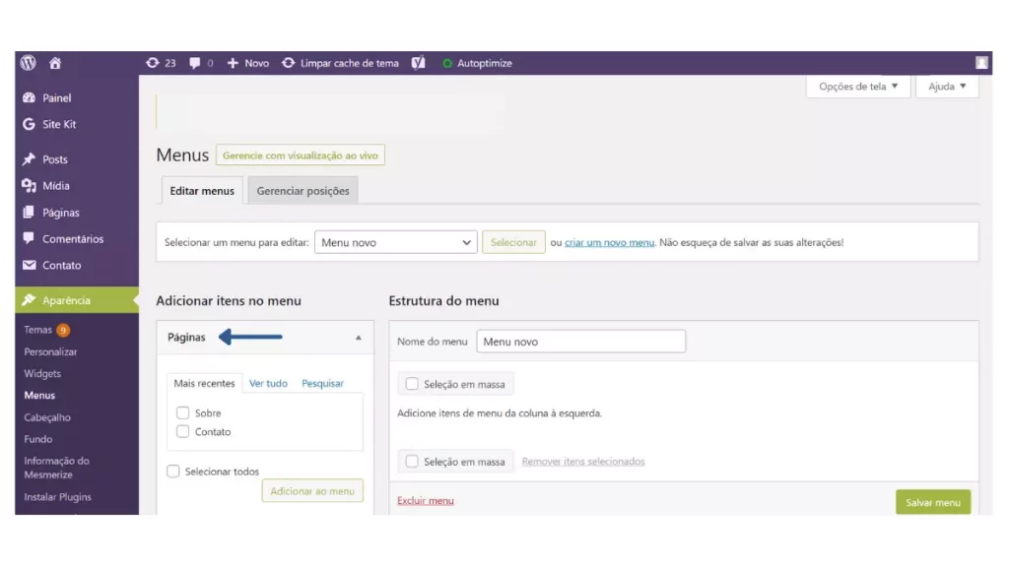The width and height of the screenshot is (1009, 567).
Task: Click the Autoptimize green status icon
Action: click(447, 63)
